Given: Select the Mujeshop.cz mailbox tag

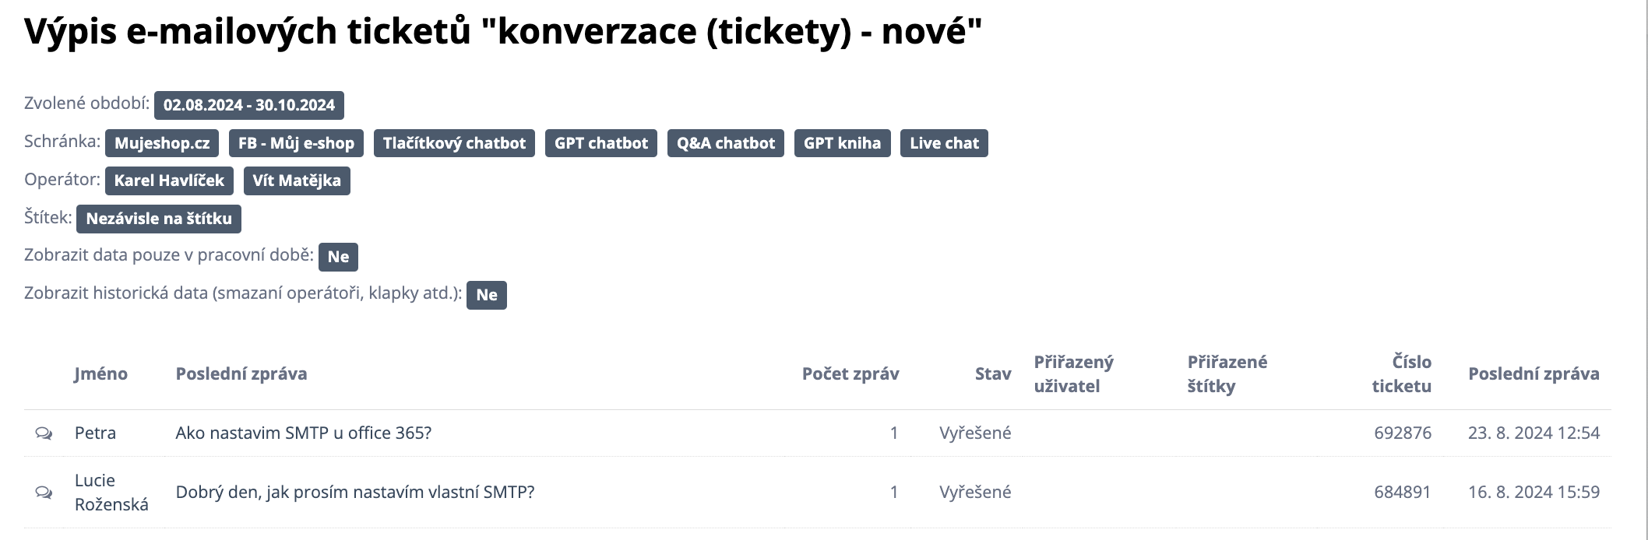Looking at the screenshot, I should (162, 143).
